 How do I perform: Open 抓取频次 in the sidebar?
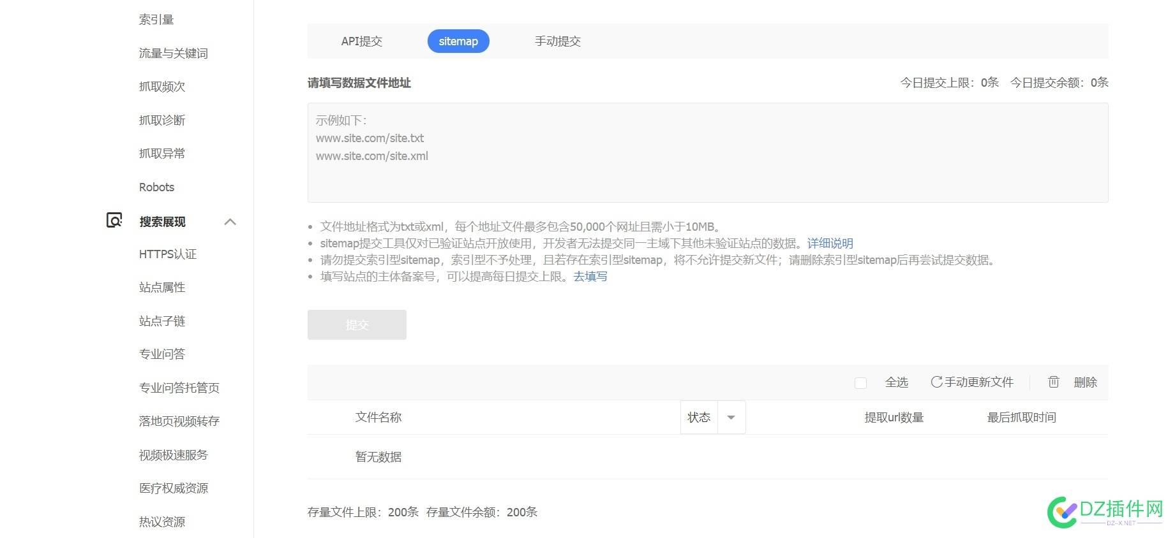pyautogui.click(x=162, y=87)
